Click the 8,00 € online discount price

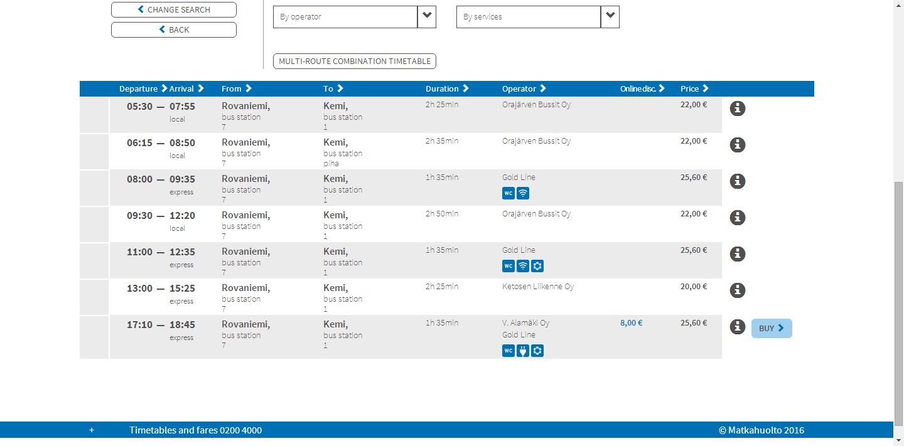tap(631, 323)
